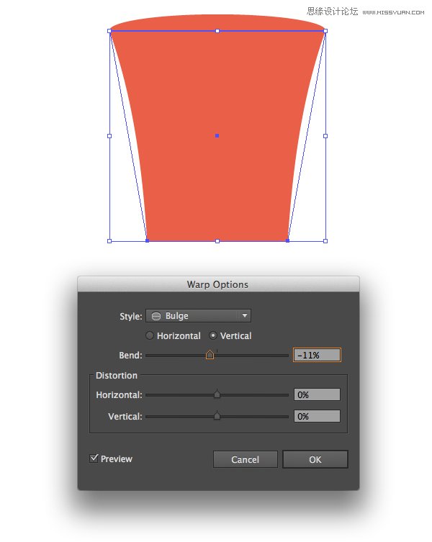Screen dimensions: 432x542
Task: Focus the Distortion Horizontal value field
Action: (317, 395)
